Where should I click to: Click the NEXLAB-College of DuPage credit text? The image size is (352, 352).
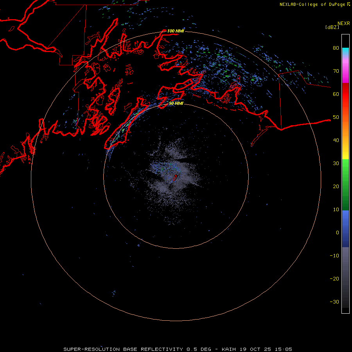coord(312,4)
